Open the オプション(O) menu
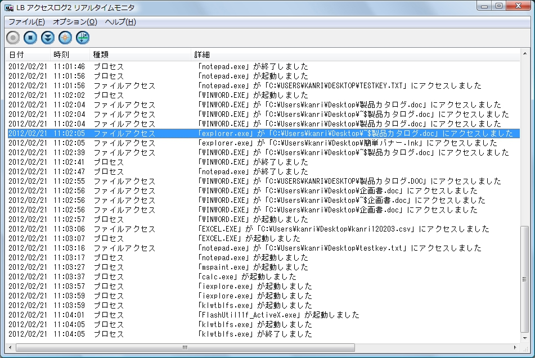The width and height of the screenshot is (535, 358). tap(75, 22)
